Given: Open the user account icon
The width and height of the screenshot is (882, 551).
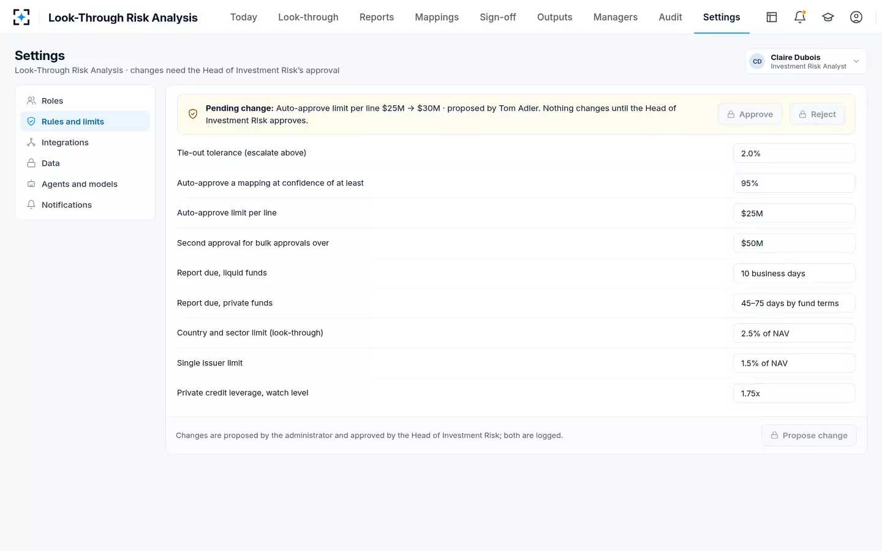Looking at the screenshot, I should 856,17.
